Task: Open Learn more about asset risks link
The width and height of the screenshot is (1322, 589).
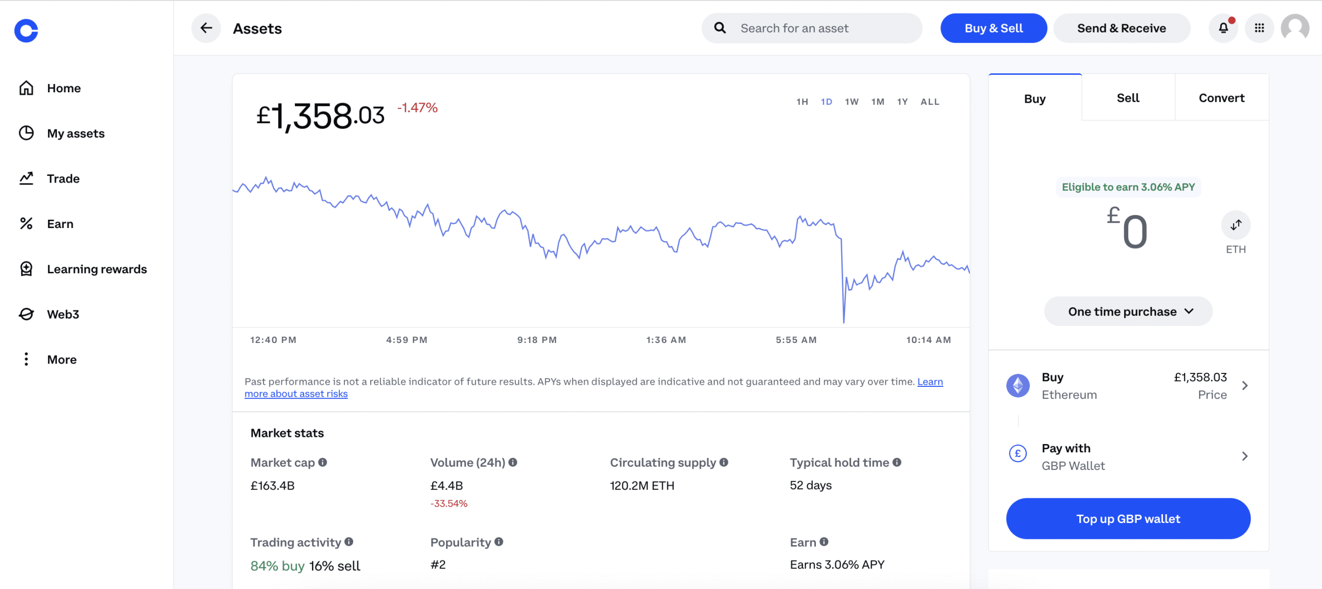Action: point(296,394)
